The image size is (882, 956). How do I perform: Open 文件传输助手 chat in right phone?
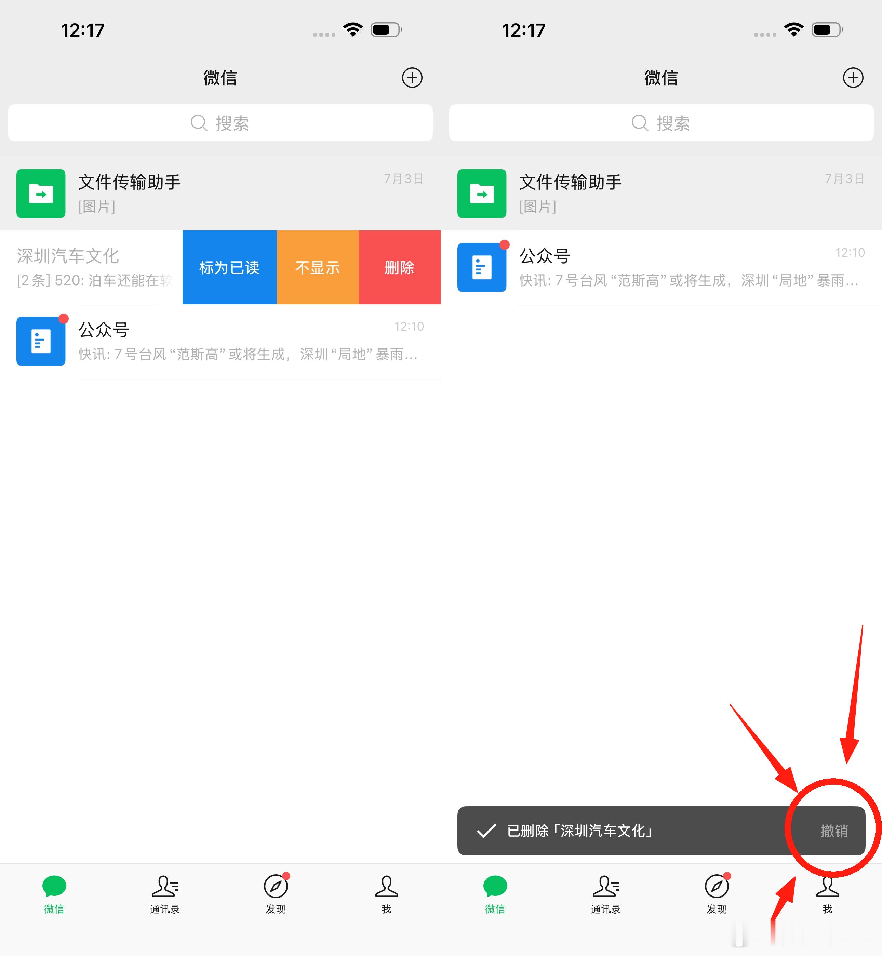(x=661, y=193)
